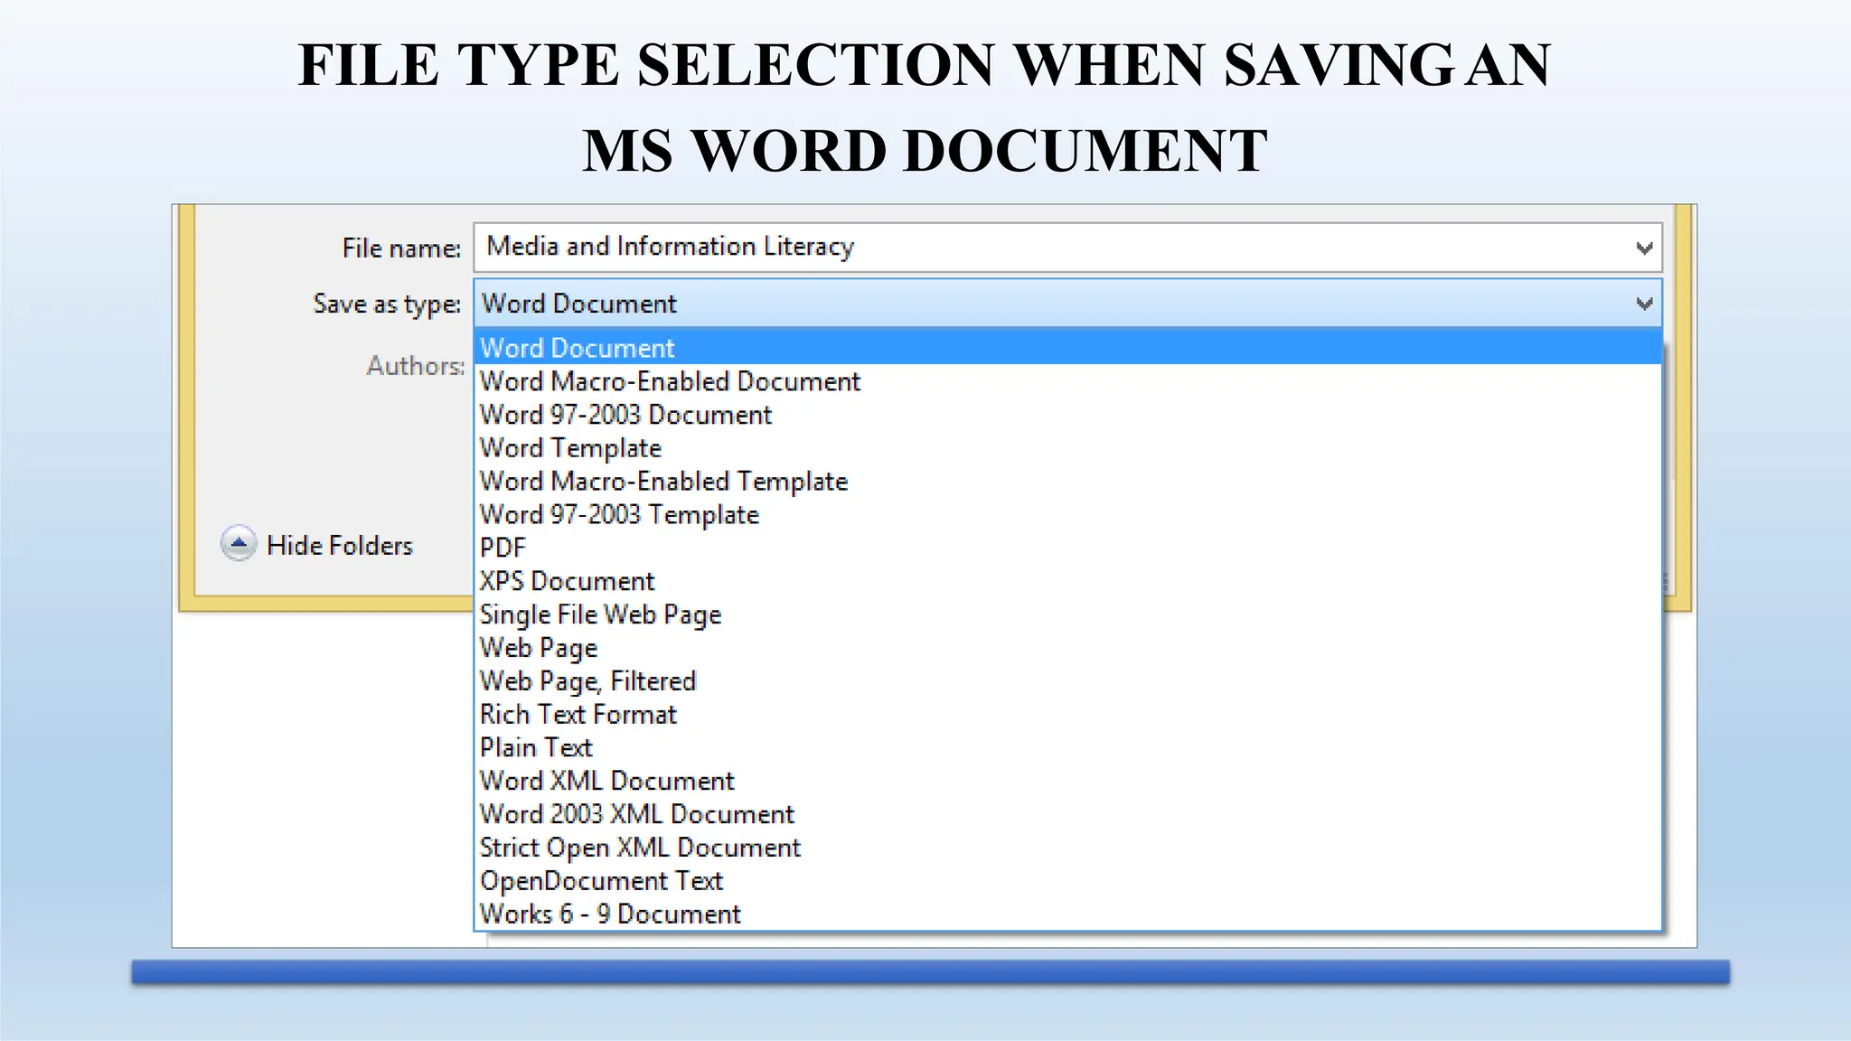
Task: Pick XPS Document type
Action: coord(1068,581)
